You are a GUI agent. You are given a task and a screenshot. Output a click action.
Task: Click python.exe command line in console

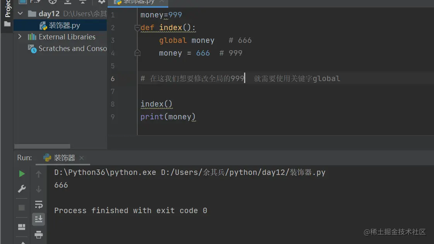(190, 173)
